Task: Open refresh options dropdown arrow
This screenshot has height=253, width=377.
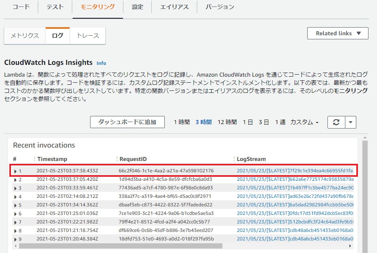Action: pyautogui.click(x=351, y=122)
